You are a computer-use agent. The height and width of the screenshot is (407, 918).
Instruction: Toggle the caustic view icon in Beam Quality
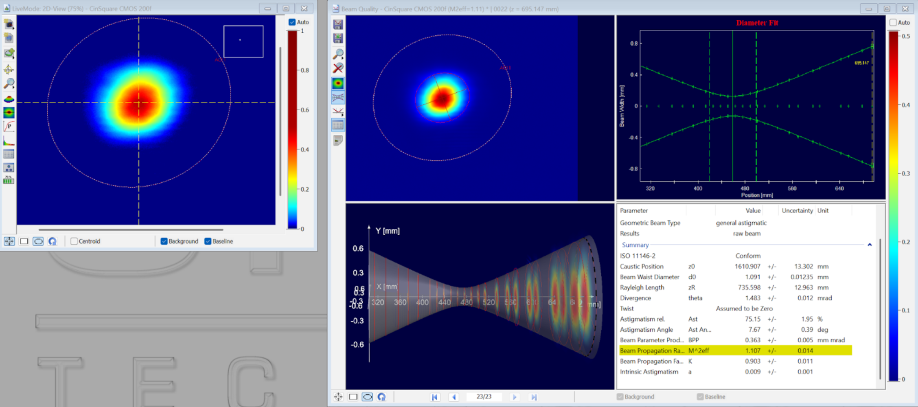point(338,97)
